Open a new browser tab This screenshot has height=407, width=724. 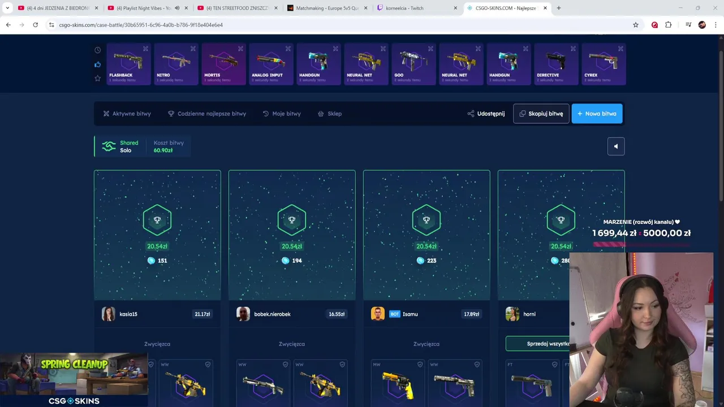559,8
